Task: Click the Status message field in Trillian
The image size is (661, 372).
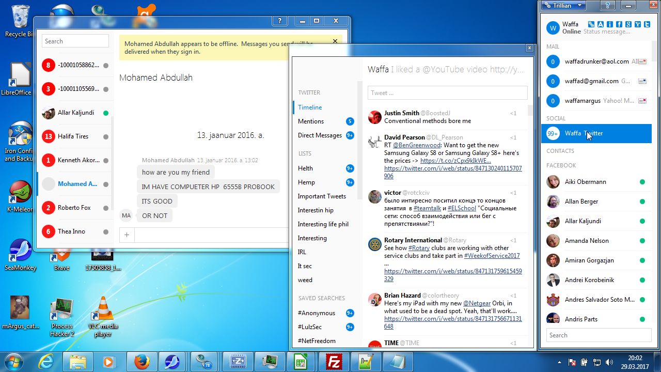Action: point(607,32)
